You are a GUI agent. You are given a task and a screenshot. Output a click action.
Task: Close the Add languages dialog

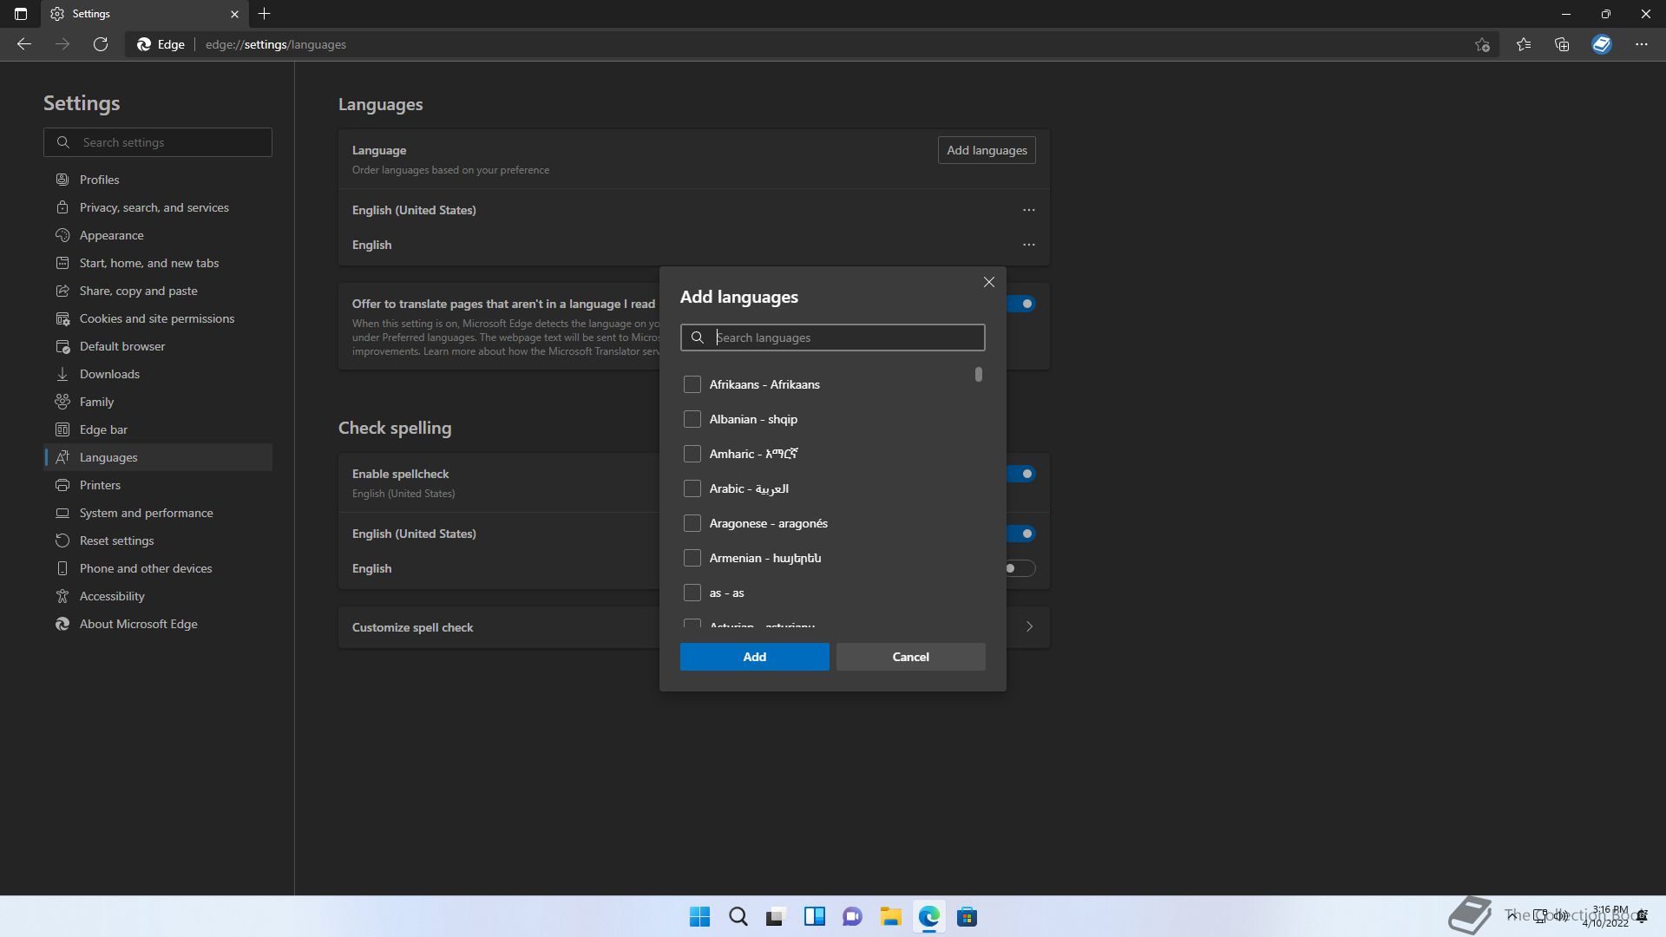[x=988, y=282]
